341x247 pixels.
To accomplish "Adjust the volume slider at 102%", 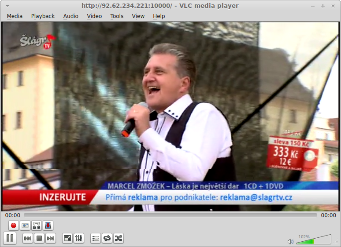I will click(313, 240).
